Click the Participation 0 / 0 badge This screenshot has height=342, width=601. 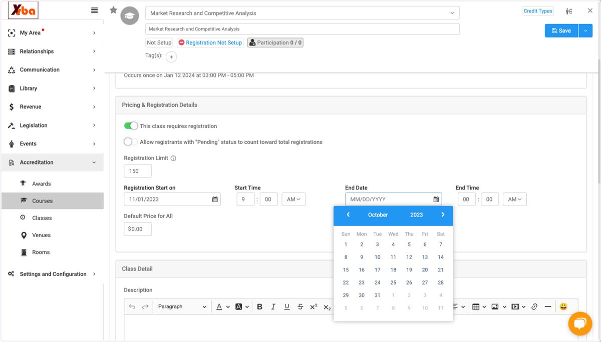[275, 42]
